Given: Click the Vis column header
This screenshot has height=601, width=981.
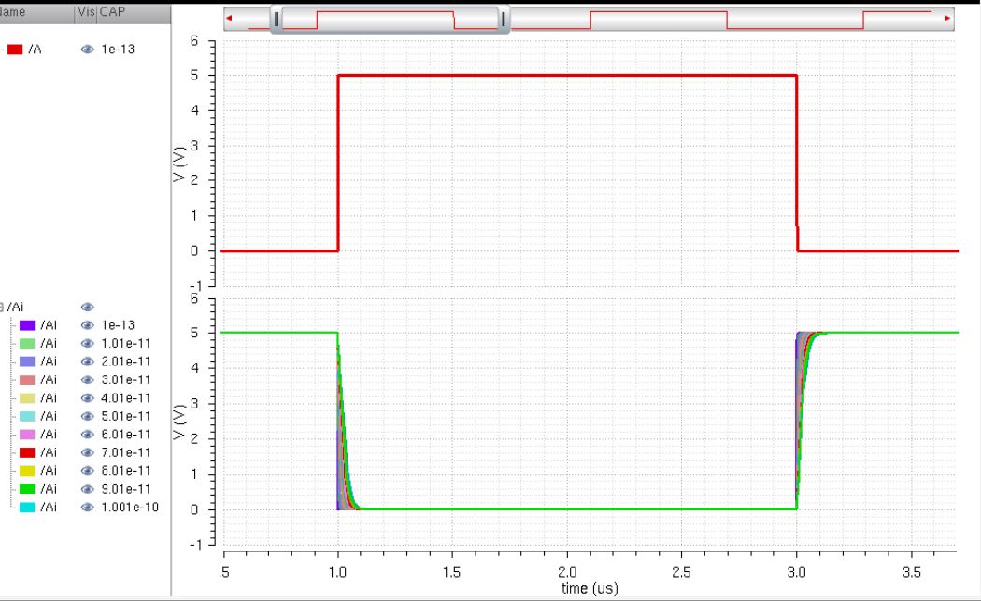Looking at the screenshot, I should click(x=86, y=12).
